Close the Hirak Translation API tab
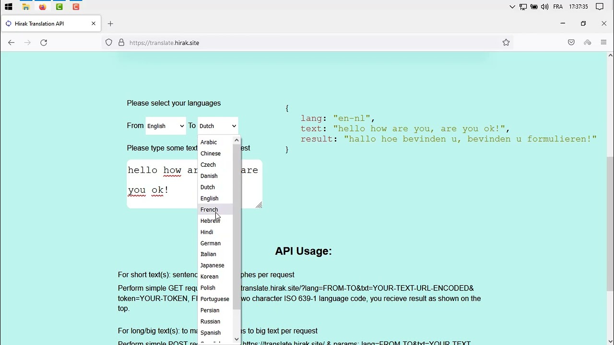This screenshot has width=614, height=345. pos(94,23)
